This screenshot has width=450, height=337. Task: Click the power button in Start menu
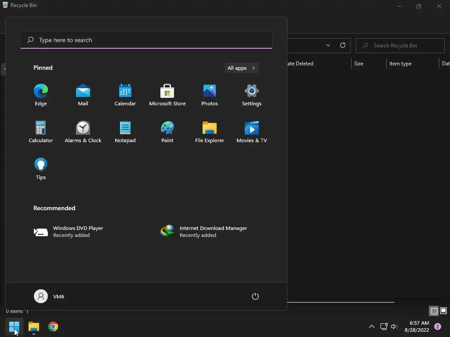255,296
